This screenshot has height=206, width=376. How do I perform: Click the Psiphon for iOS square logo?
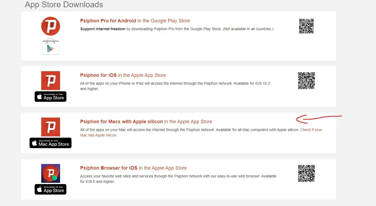click(x=50, y=80)
